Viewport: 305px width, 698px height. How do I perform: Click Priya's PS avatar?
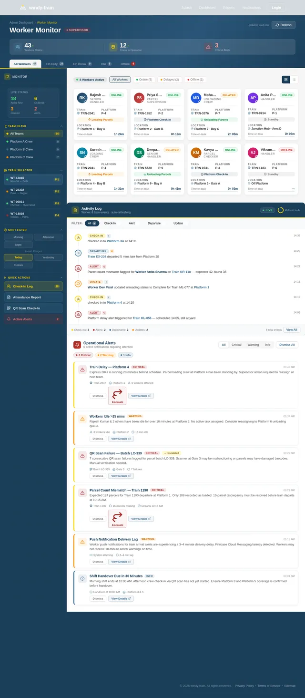click(x=139, y=98)
